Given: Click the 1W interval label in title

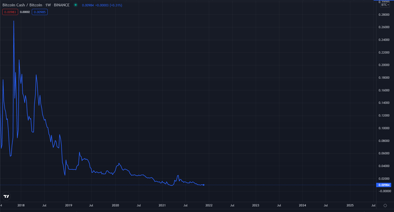Looking at the screenshot, I should tap(48, 5).
